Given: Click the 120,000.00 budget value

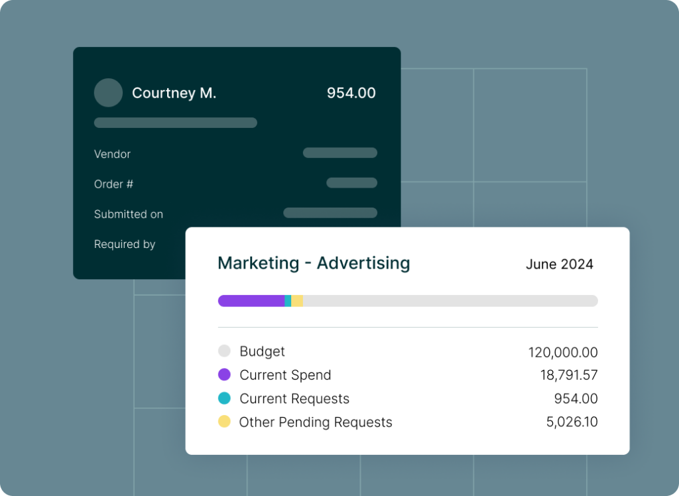Looking at the screenshot, I should (x=563, y=352).
